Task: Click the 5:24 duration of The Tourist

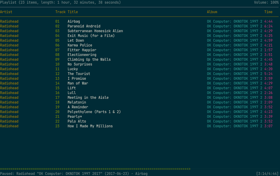Action: tap(268, 74)
